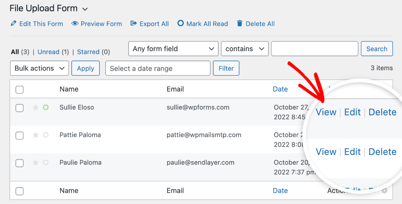Open the Bulk actions dropdown
This screenshot has height=204, width=402.
point(40,68)
